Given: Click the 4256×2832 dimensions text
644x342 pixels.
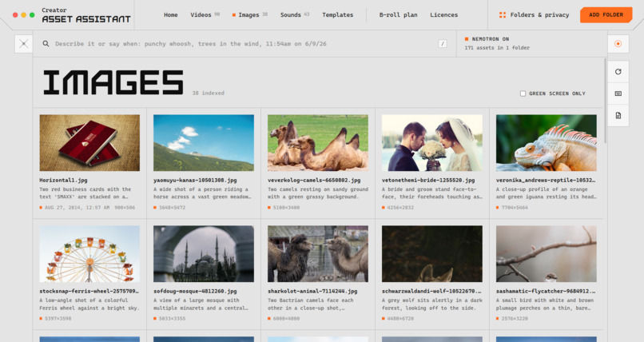Looking at the screenshot, I should 400,207.
